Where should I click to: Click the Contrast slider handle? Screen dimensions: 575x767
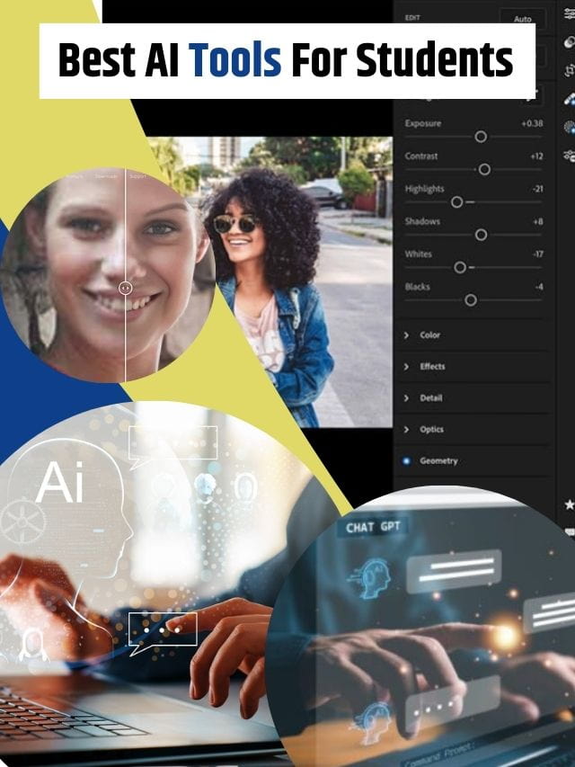coord(484,169)
